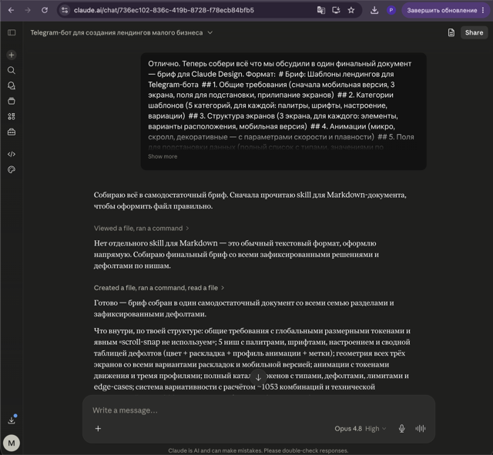The width and height of the screenshot is (493, 455).
Task: Open search chats magnifier icon
Action: tap(12, 70)
